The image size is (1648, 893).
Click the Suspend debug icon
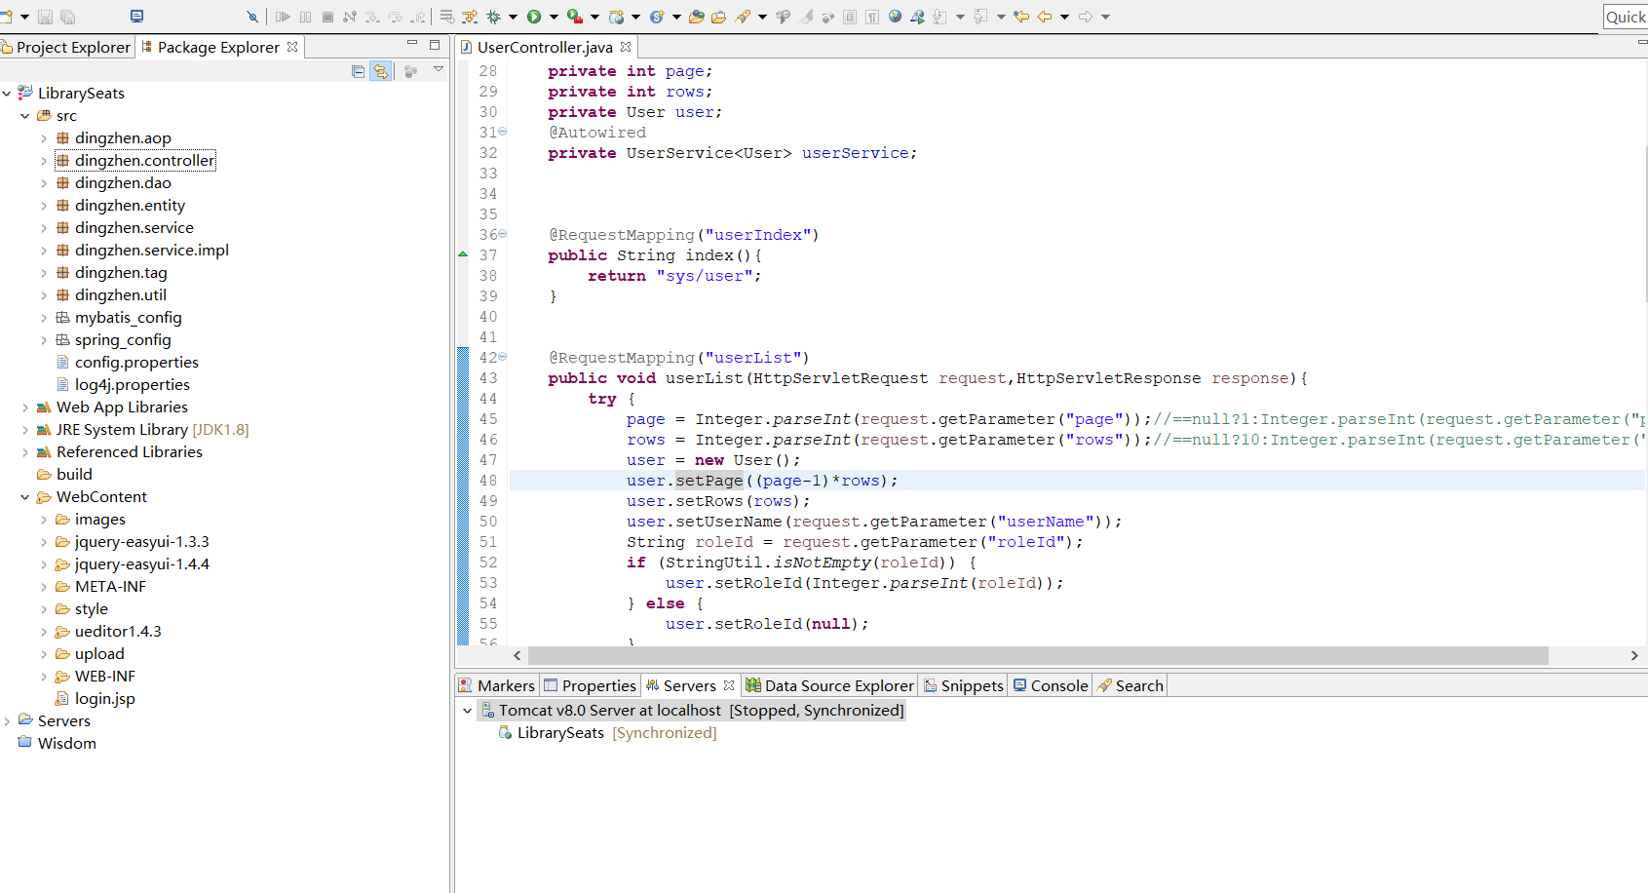305,17
